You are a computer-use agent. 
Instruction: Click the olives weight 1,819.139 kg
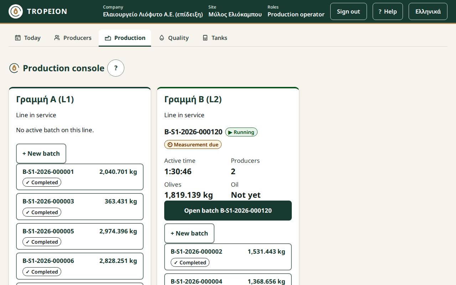[188, 195]
